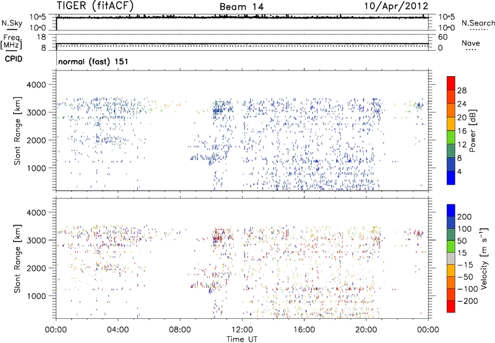Click the 2000 tick in velocity panel
Viewport: 495px width, 343px height.
tap(36, 268)
